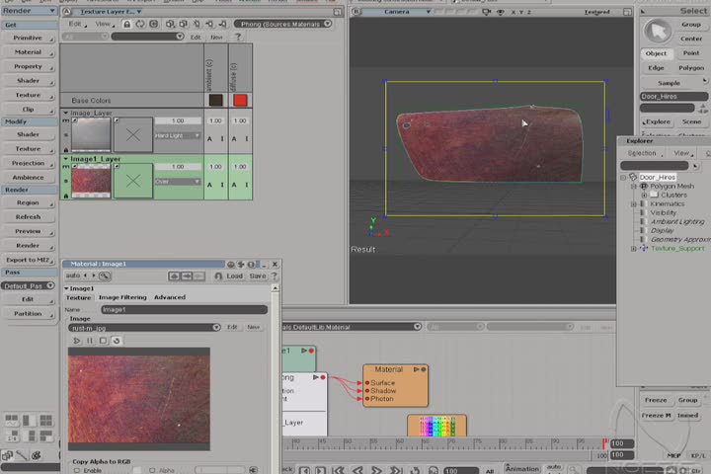Toggle Image_Layer mute 'm' button
The height and width of the screenshot is (474, 711).
point(65,120)
